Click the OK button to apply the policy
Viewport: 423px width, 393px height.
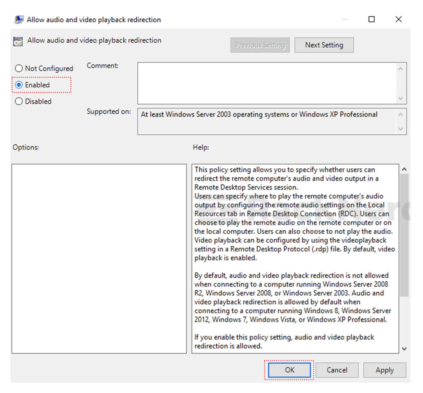pyautogui.click(x=289, y=370)
